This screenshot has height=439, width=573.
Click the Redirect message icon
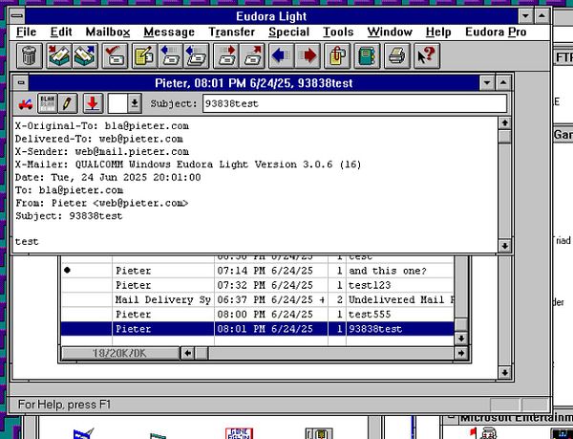252,56
